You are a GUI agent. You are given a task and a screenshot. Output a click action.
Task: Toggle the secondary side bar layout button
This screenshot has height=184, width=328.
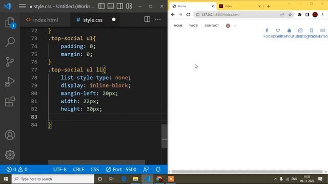(120, 6)
